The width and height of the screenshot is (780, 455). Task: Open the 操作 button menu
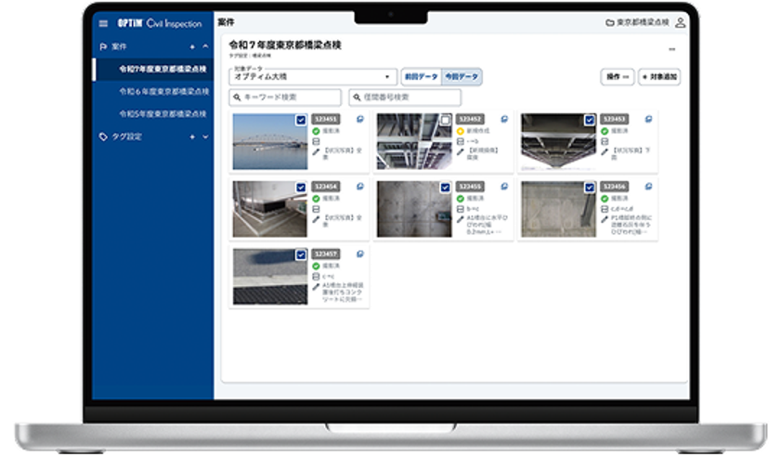pyautogui.click(x=617, y=76)
